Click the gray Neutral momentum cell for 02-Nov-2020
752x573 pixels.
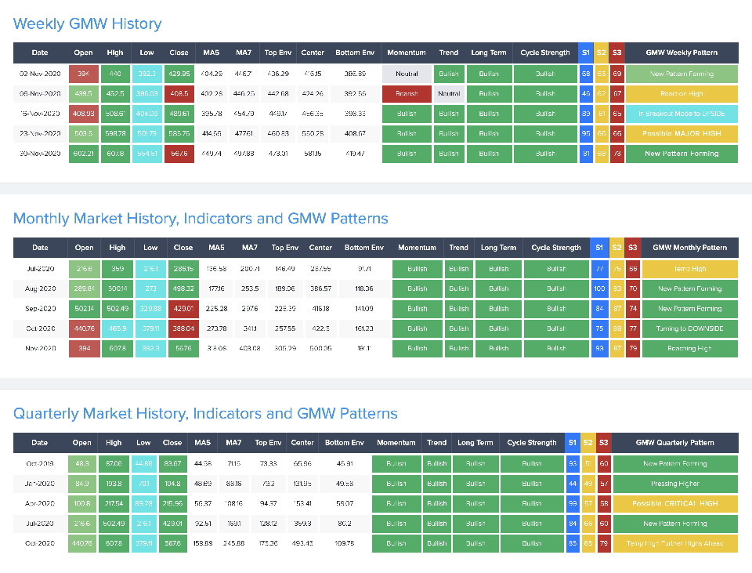pyautogui.click(x=407, y=74)
